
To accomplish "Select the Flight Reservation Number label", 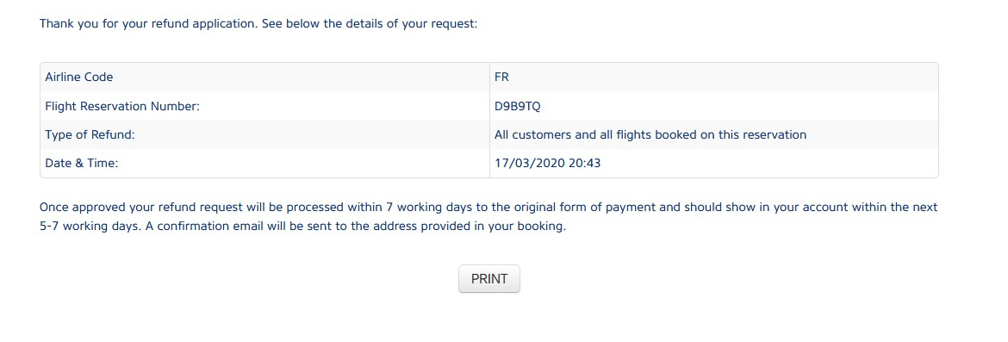I will point(123,106).
